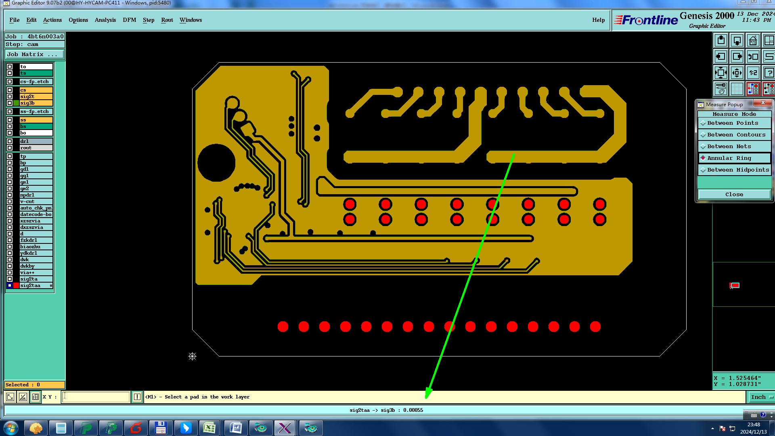Open the red G taskbar icon
This screenshot has width=775, height=436.
click(x=136, y=428)
